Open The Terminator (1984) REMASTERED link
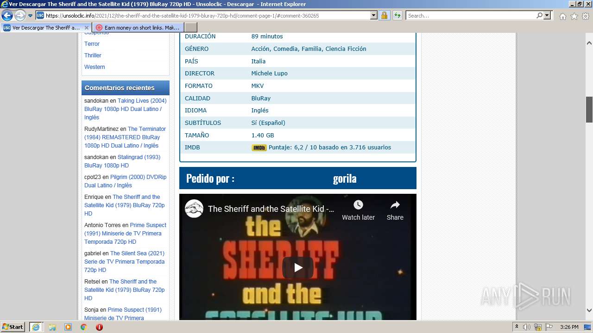The width and height of the screenshot is (593, 333). tap(125, 137)
